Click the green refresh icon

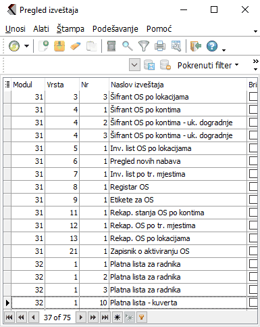point(14,46)
